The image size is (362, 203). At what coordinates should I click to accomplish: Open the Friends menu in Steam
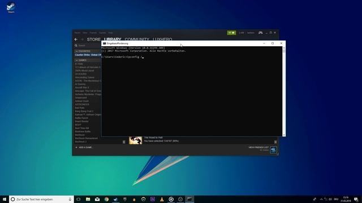[93, 33]
